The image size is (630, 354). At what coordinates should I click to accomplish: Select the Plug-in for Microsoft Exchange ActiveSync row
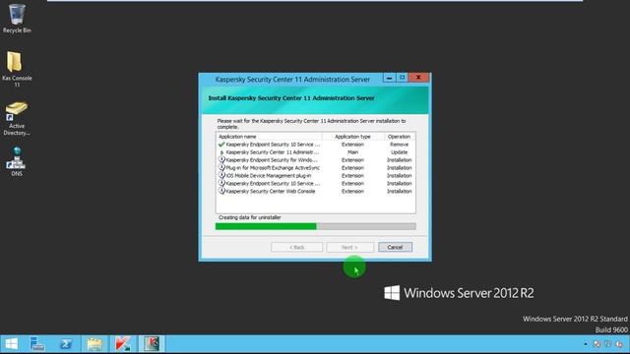tap(315, 168)
